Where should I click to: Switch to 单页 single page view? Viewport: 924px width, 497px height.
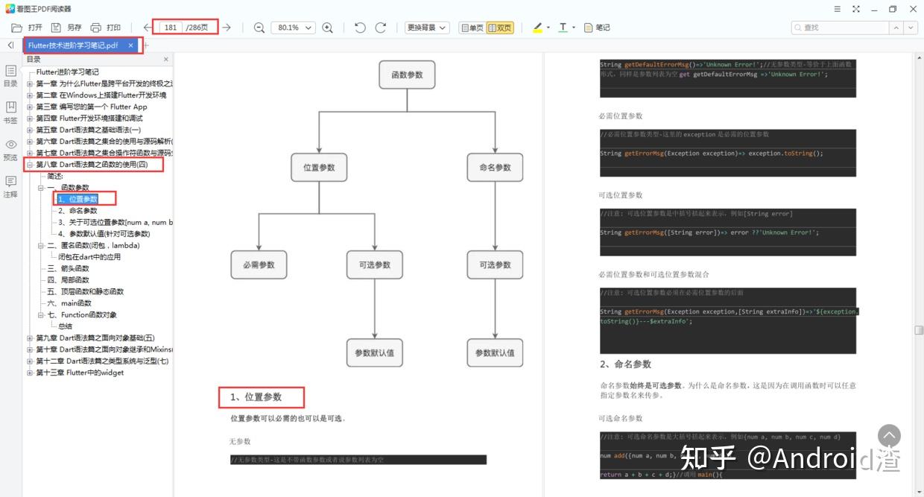coord(472,28)
